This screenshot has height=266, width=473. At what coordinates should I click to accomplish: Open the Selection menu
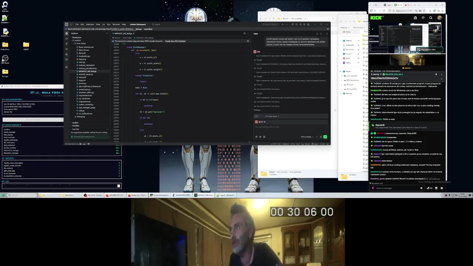[90, 24]
